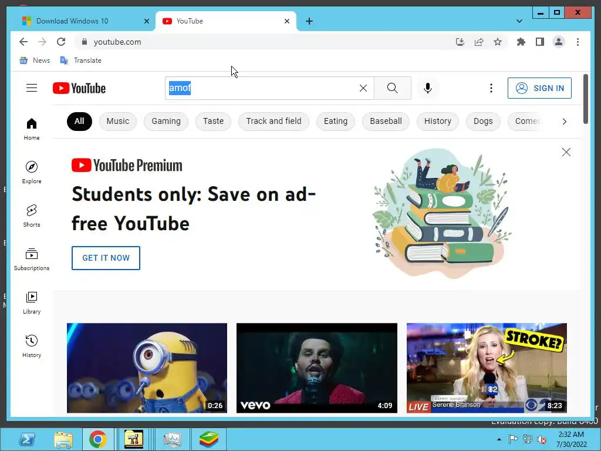Screen dimensions: 601x451
Task: Open YouTube settings three-dot menu
Action: click(491, 88)
